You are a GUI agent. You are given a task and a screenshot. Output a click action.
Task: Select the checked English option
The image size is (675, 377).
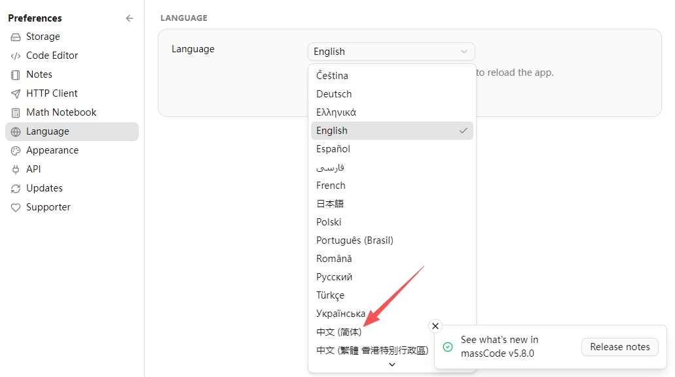[x=392, y=131]
